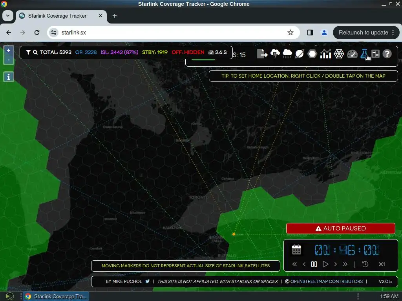The image size is (402, 301).
Task: Open the Mike Puchol Twitter link
Action: point(148,281)
